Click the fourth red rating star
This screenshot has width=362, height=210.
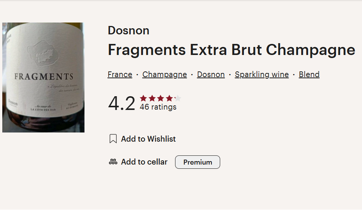[x=169, y=99]
